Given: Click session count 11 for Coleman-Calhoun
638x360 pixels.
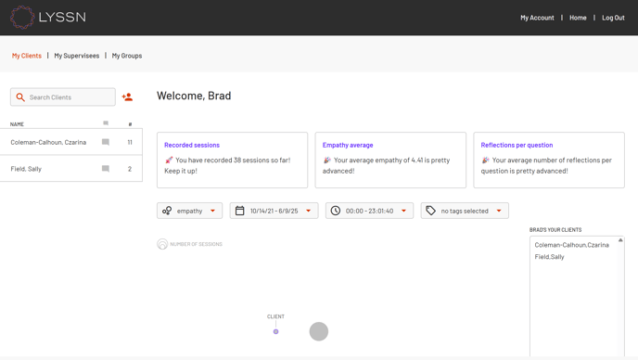Looking at the screenshot, I should 130,142.
